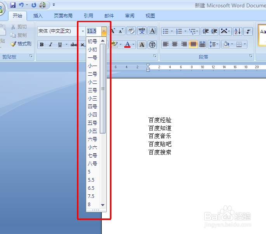Click the Sort A-Z icon
This screenshot has width=266, height=234.
coord(238,31)
